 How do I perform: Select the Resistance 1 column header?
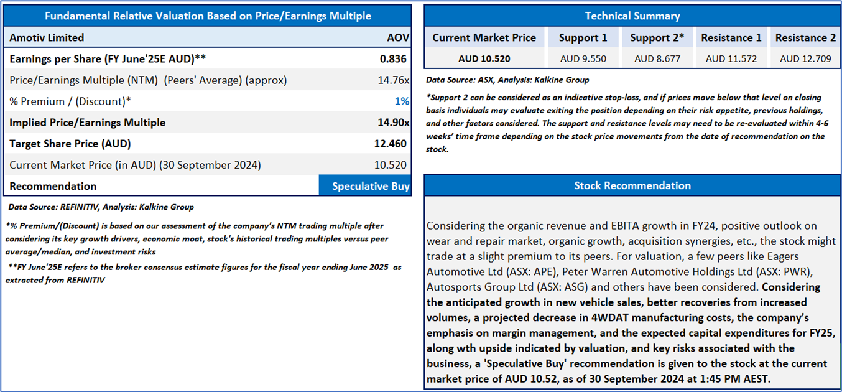[731, 38]
